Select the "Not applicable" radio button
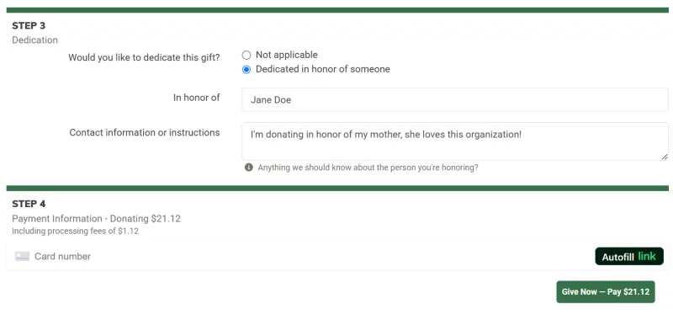Viewport: 673px width, 325px height. (246, 55)
